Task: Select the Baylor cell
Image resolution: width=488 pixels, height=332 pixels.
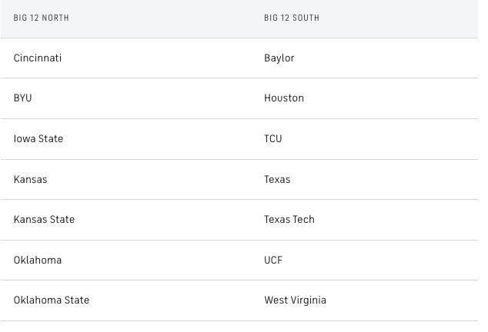Action: coord(279,58)
